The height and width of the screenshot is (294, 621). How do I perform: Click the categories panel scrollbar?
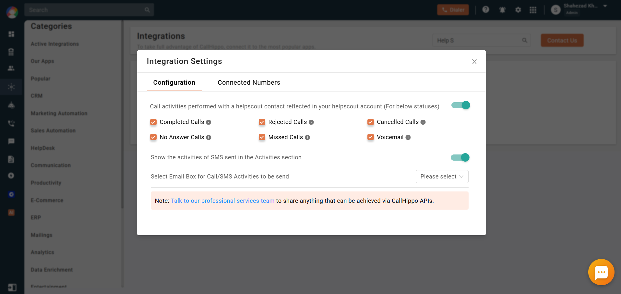(x=122, y=114)
